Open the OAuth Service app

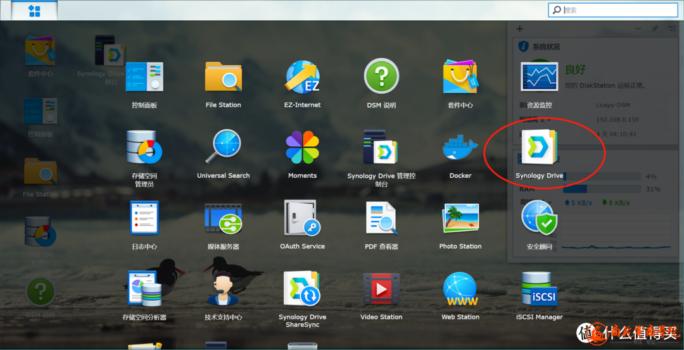pyautogui.click(x=302, y=219)
